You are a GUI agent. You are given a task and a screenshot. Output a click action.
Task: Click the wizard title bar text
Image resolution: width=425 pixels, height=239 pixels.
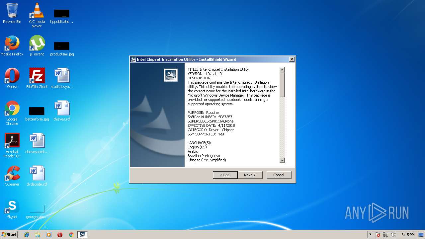coord(186,59)
